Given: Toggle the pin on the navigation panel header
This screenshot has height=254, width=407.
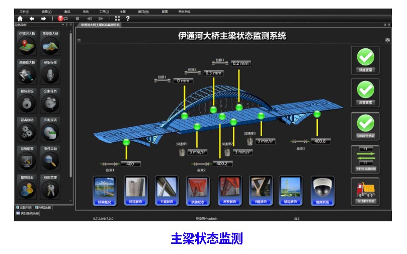Looking at the screenshot, I should [66, 24].
